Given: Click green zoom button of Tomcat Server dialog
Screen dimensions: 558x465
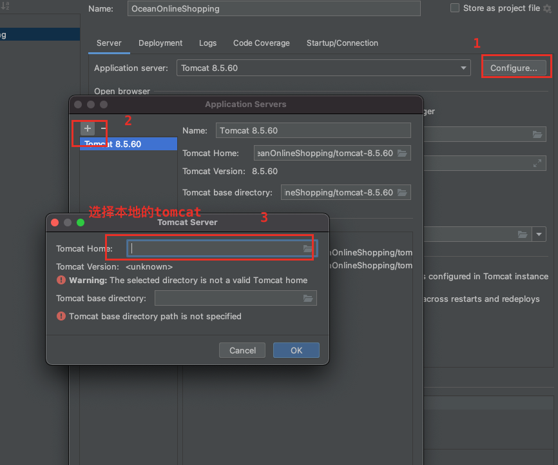Looking at the screenshot, I should (81, 223).
